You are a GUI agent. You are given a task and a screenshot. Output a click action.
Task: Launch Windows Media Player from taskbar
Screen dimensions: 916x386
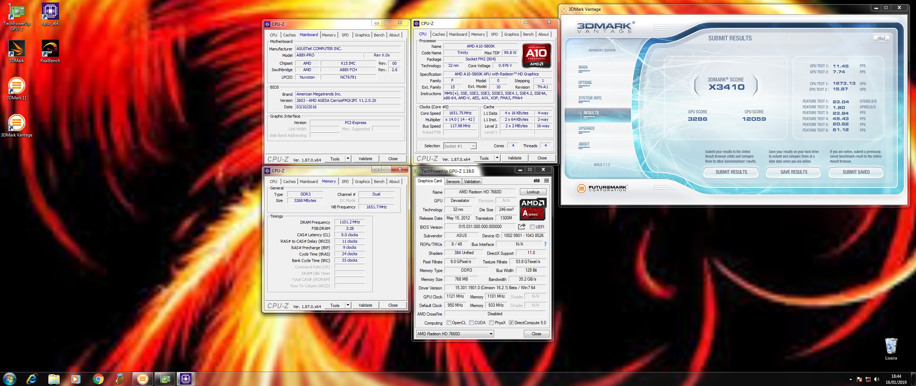click(75, 379)
